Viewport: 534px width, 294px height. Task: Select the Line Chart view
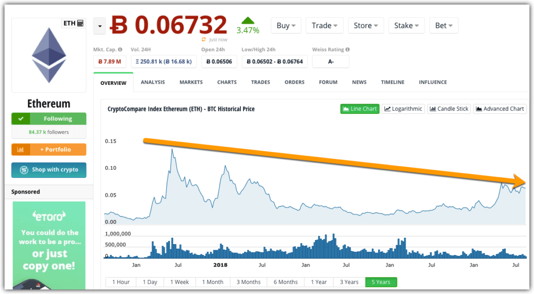coord(360,109)
